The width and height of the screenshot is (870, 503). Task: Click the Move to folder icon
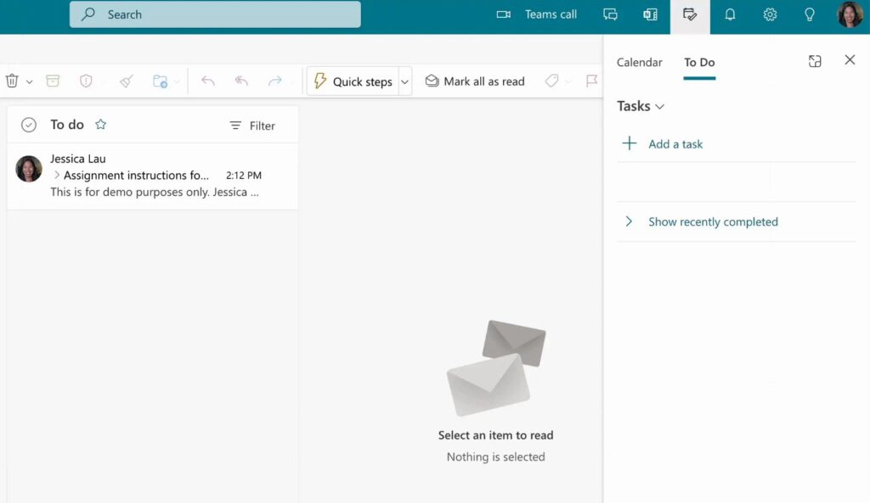[161, 81]
